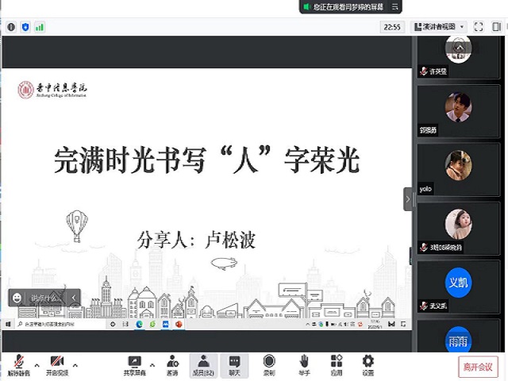This screenshot has width=508, height=381.
Task: Click the blue security shield icon
Action: click(x=25, y=27)
